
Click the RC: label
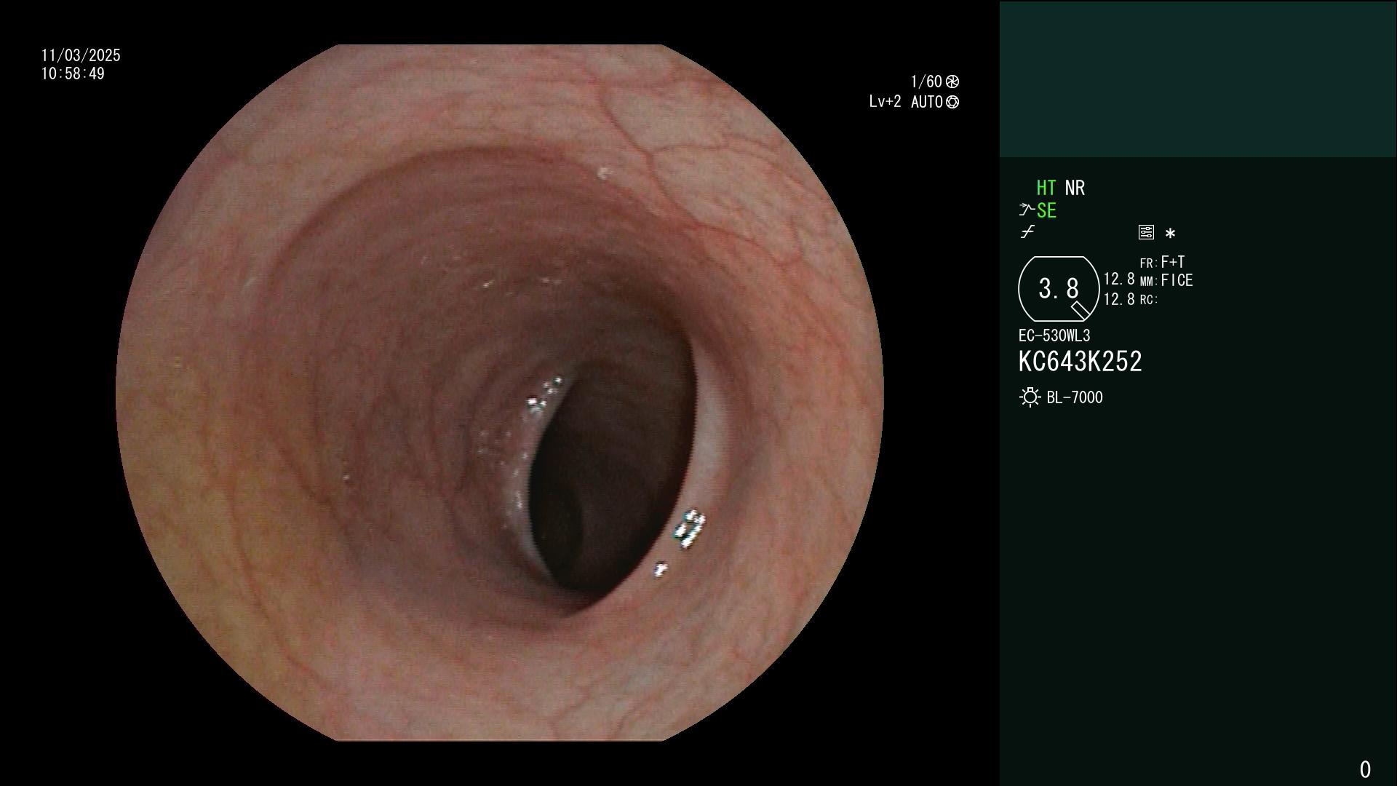[1148, 300]
